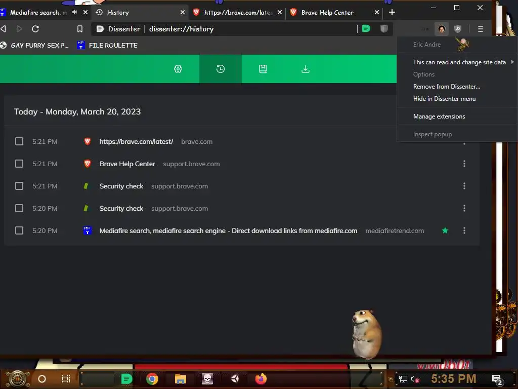Launch Dissenter green icon in taskbar
The width and height of the screenshot is (518, 389).
(x=126, y=379)
